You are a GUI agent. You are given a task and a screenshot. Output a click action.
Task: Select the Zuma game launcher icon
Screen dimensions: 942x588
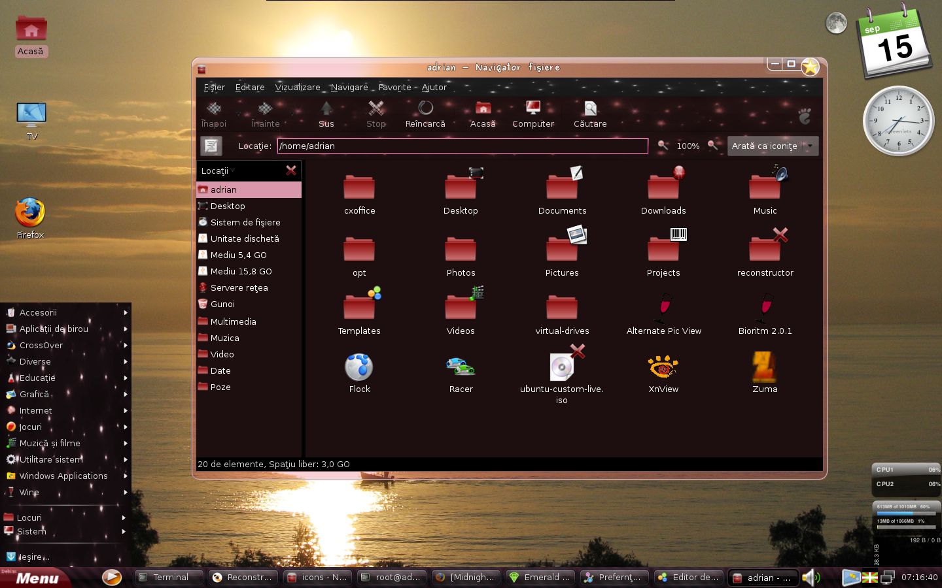(x=765, y=367)
